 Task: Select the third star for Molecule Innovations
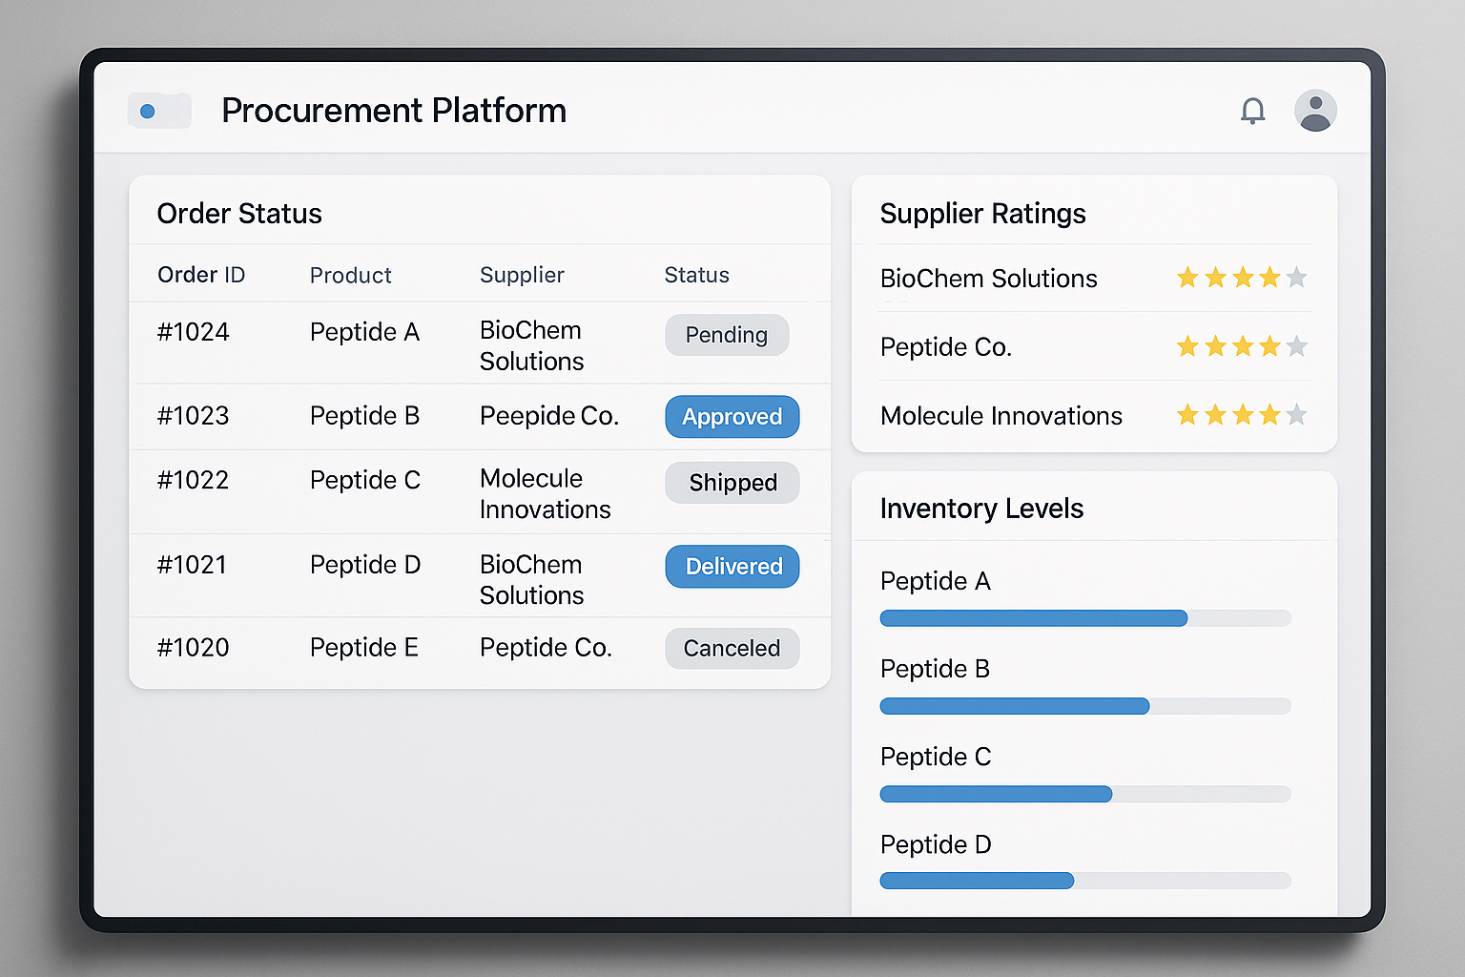coord(1242,415)
